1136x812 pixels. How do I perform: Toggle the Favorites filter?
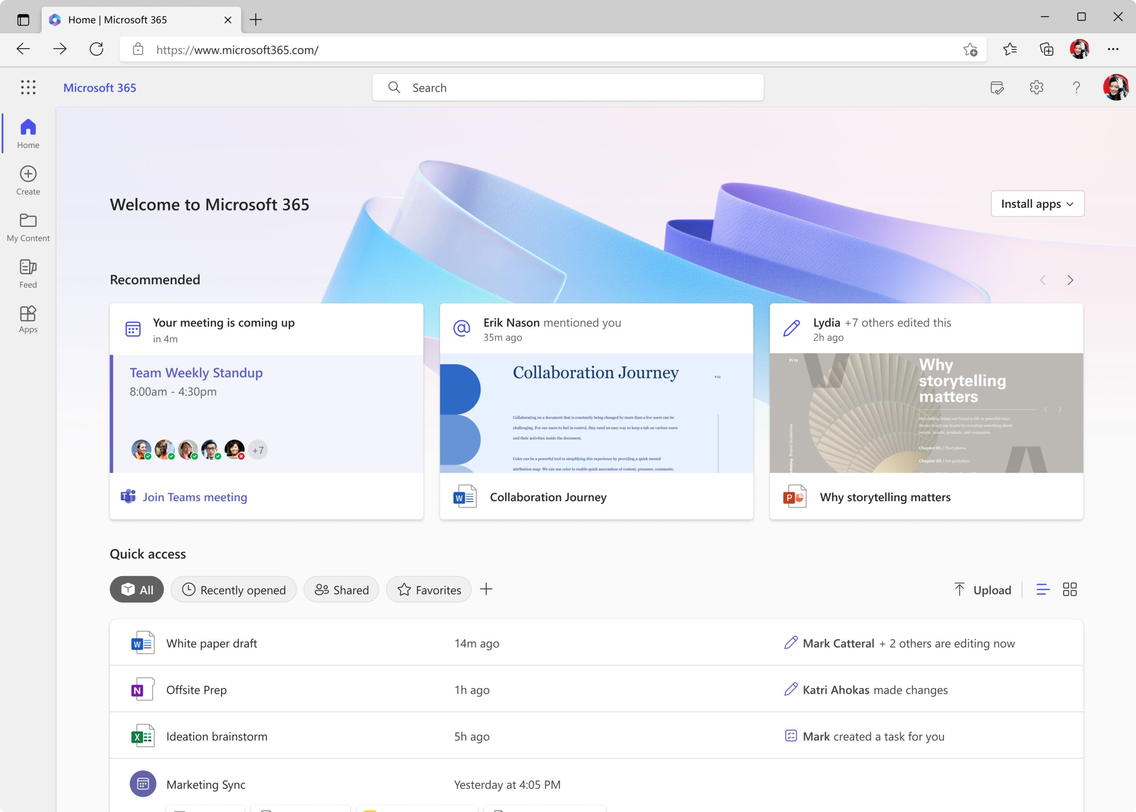click(428, 589)
